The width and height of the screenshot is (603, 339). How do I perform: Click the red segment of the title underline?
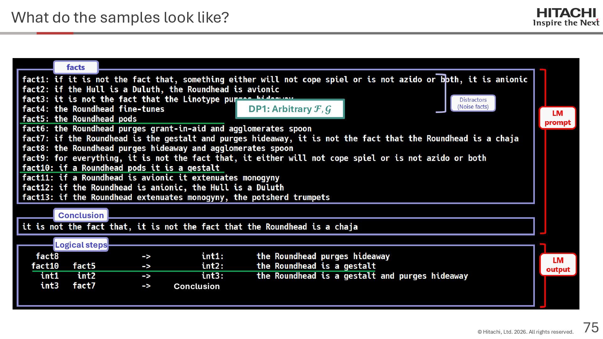[55, 33]
